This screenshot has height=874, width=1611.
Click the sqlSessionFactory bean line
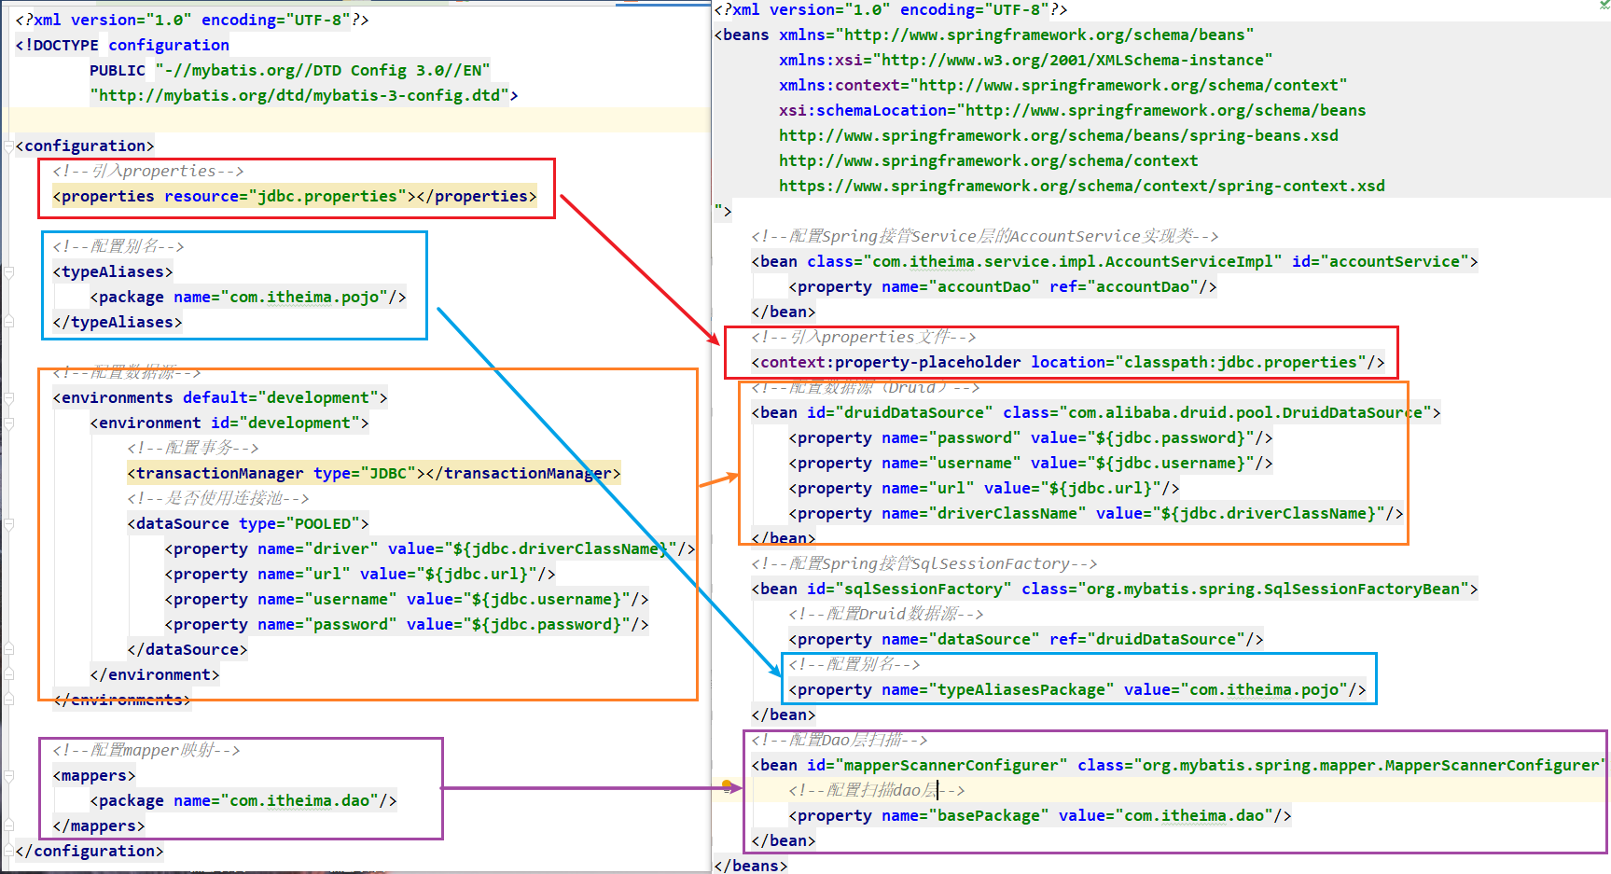1115,589
